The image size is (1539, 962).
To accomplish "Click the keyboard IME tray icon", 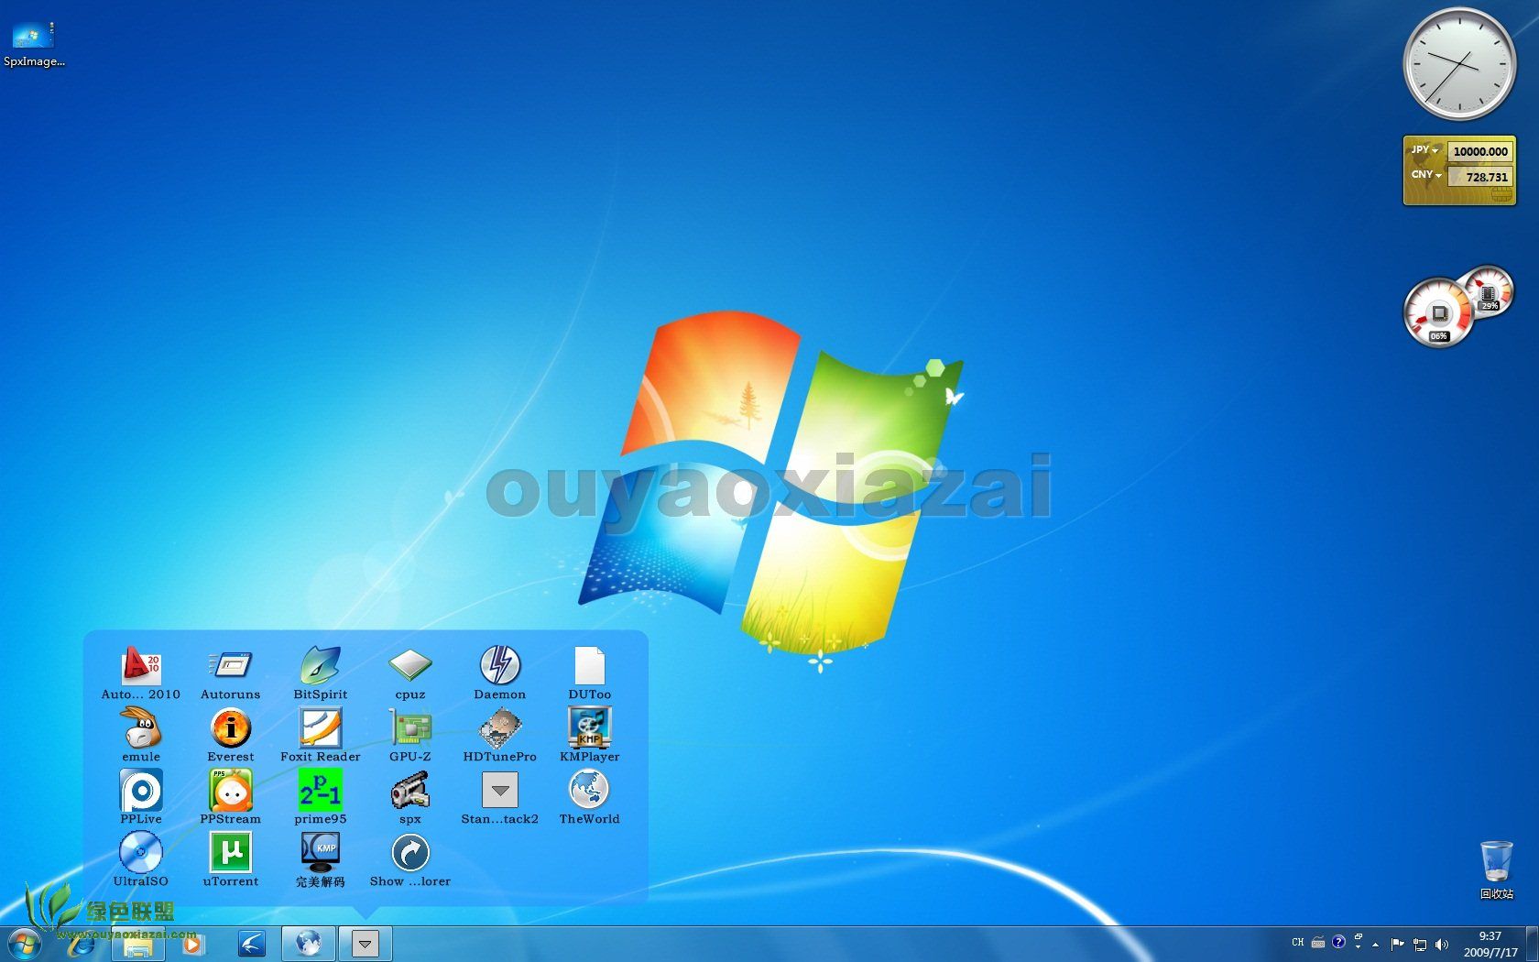I will (x=1318, y=943).
